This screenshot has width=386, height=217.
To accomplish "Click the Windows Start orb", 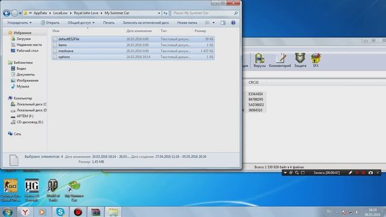I will click(7, 212).
